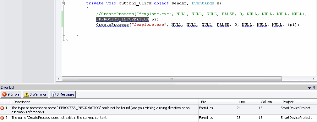Sort error list by File column
Image resolution: width=317 pixels, height=122 pixels.
click(217, 102)
